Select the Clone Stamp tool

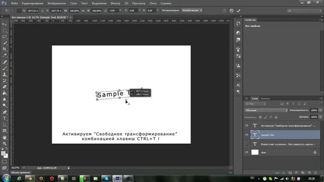pos(5,74)
